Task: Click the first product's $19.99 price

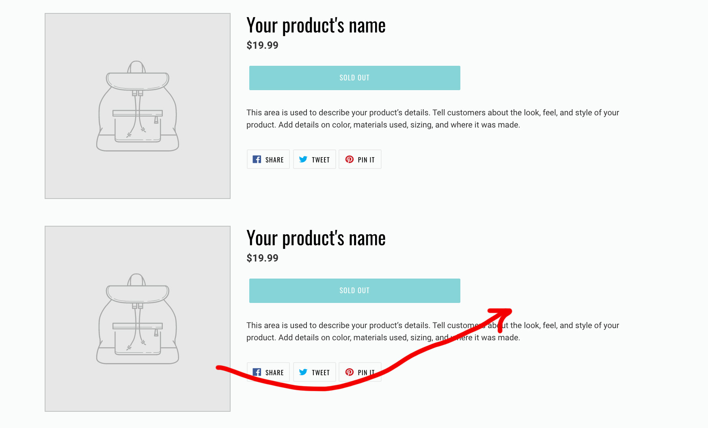Action: pyautogui.click(x=262, y=45)
